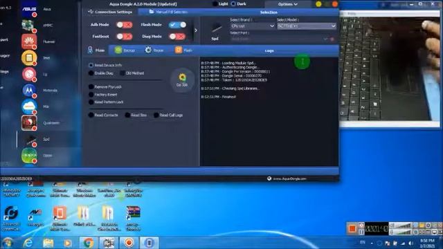This screenshot has width=443, height=249.
Task: Click the Windows Start orb
Action: [x=8, y=243]
